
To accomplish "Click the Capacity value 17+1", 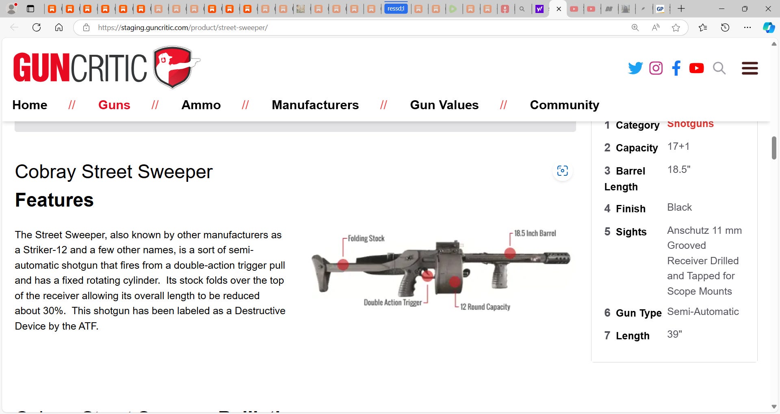I will coord(678,147).
